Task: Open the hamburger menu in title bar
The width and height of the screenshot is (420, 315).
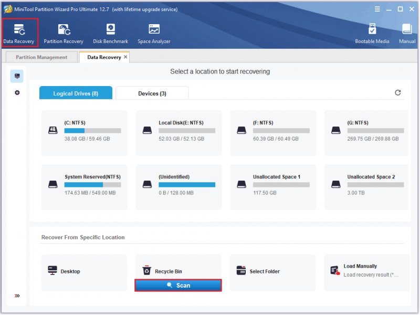Action: point(377,9)
